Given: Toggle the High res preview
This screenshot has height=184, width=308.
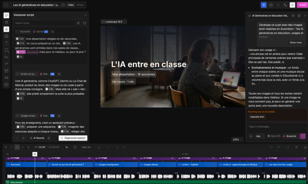Looking at the screenshot, I should click(x=86, y=147).
